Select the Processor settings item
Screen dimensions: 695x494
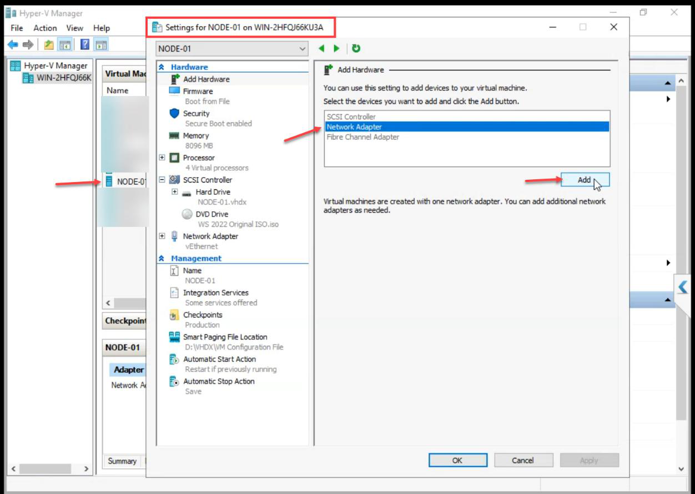[x=199, y=158]
